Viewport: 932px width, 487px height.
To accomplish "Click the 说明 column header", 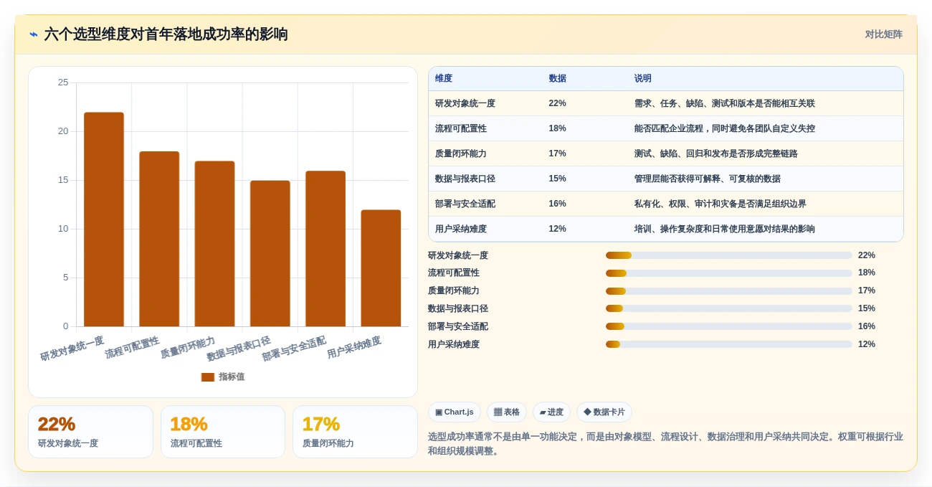I will pos(643,78).
